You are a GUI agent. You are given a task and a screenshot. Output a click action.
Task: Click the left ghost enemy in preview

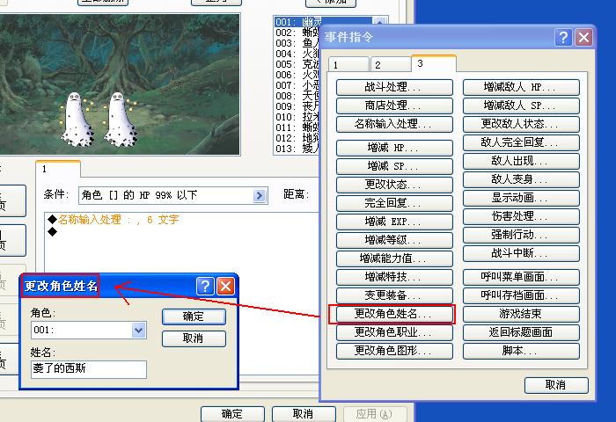pyautogui.click(x=77, y=120)
